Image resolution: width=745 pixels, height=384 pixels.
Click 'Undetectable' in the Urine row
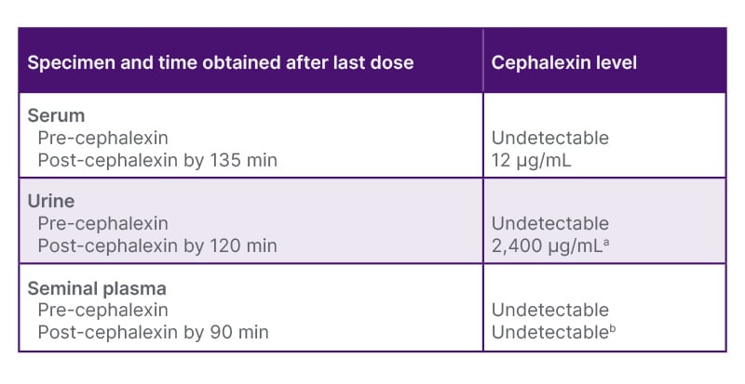pyautogui.click(x=550, y=223)
